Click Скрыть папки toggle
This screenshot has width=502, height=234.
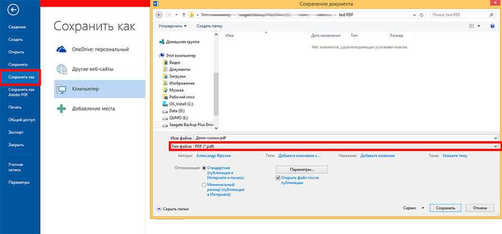coord(172,209)
